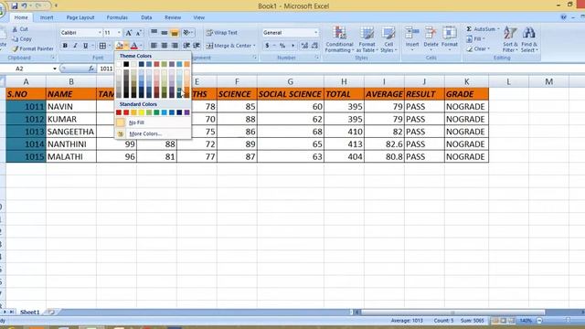The width and height of the screenshot is (585, 329).
Task: Expand Alignment group dialog launcher
Action: (x=255, y=58)
